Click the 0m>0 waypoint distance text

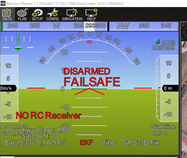tap(159, 133)
